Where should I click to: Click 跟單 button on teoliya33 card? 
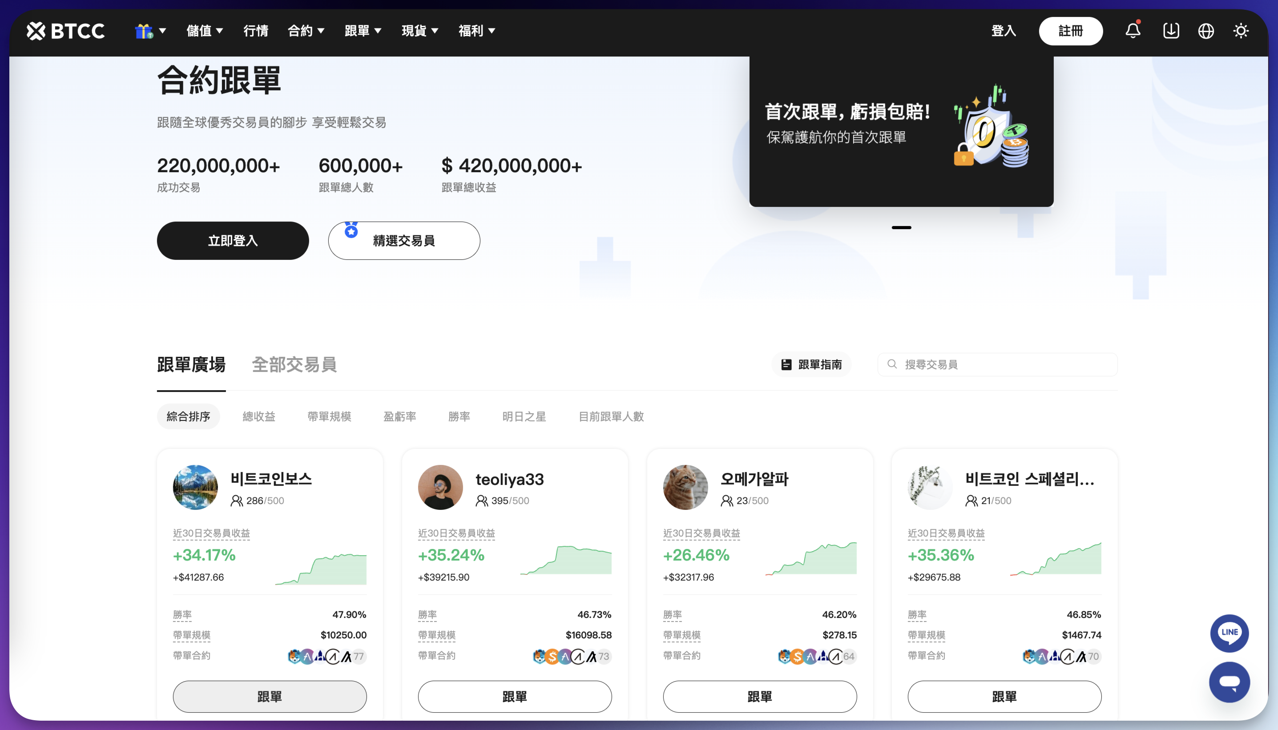[514, 696]
